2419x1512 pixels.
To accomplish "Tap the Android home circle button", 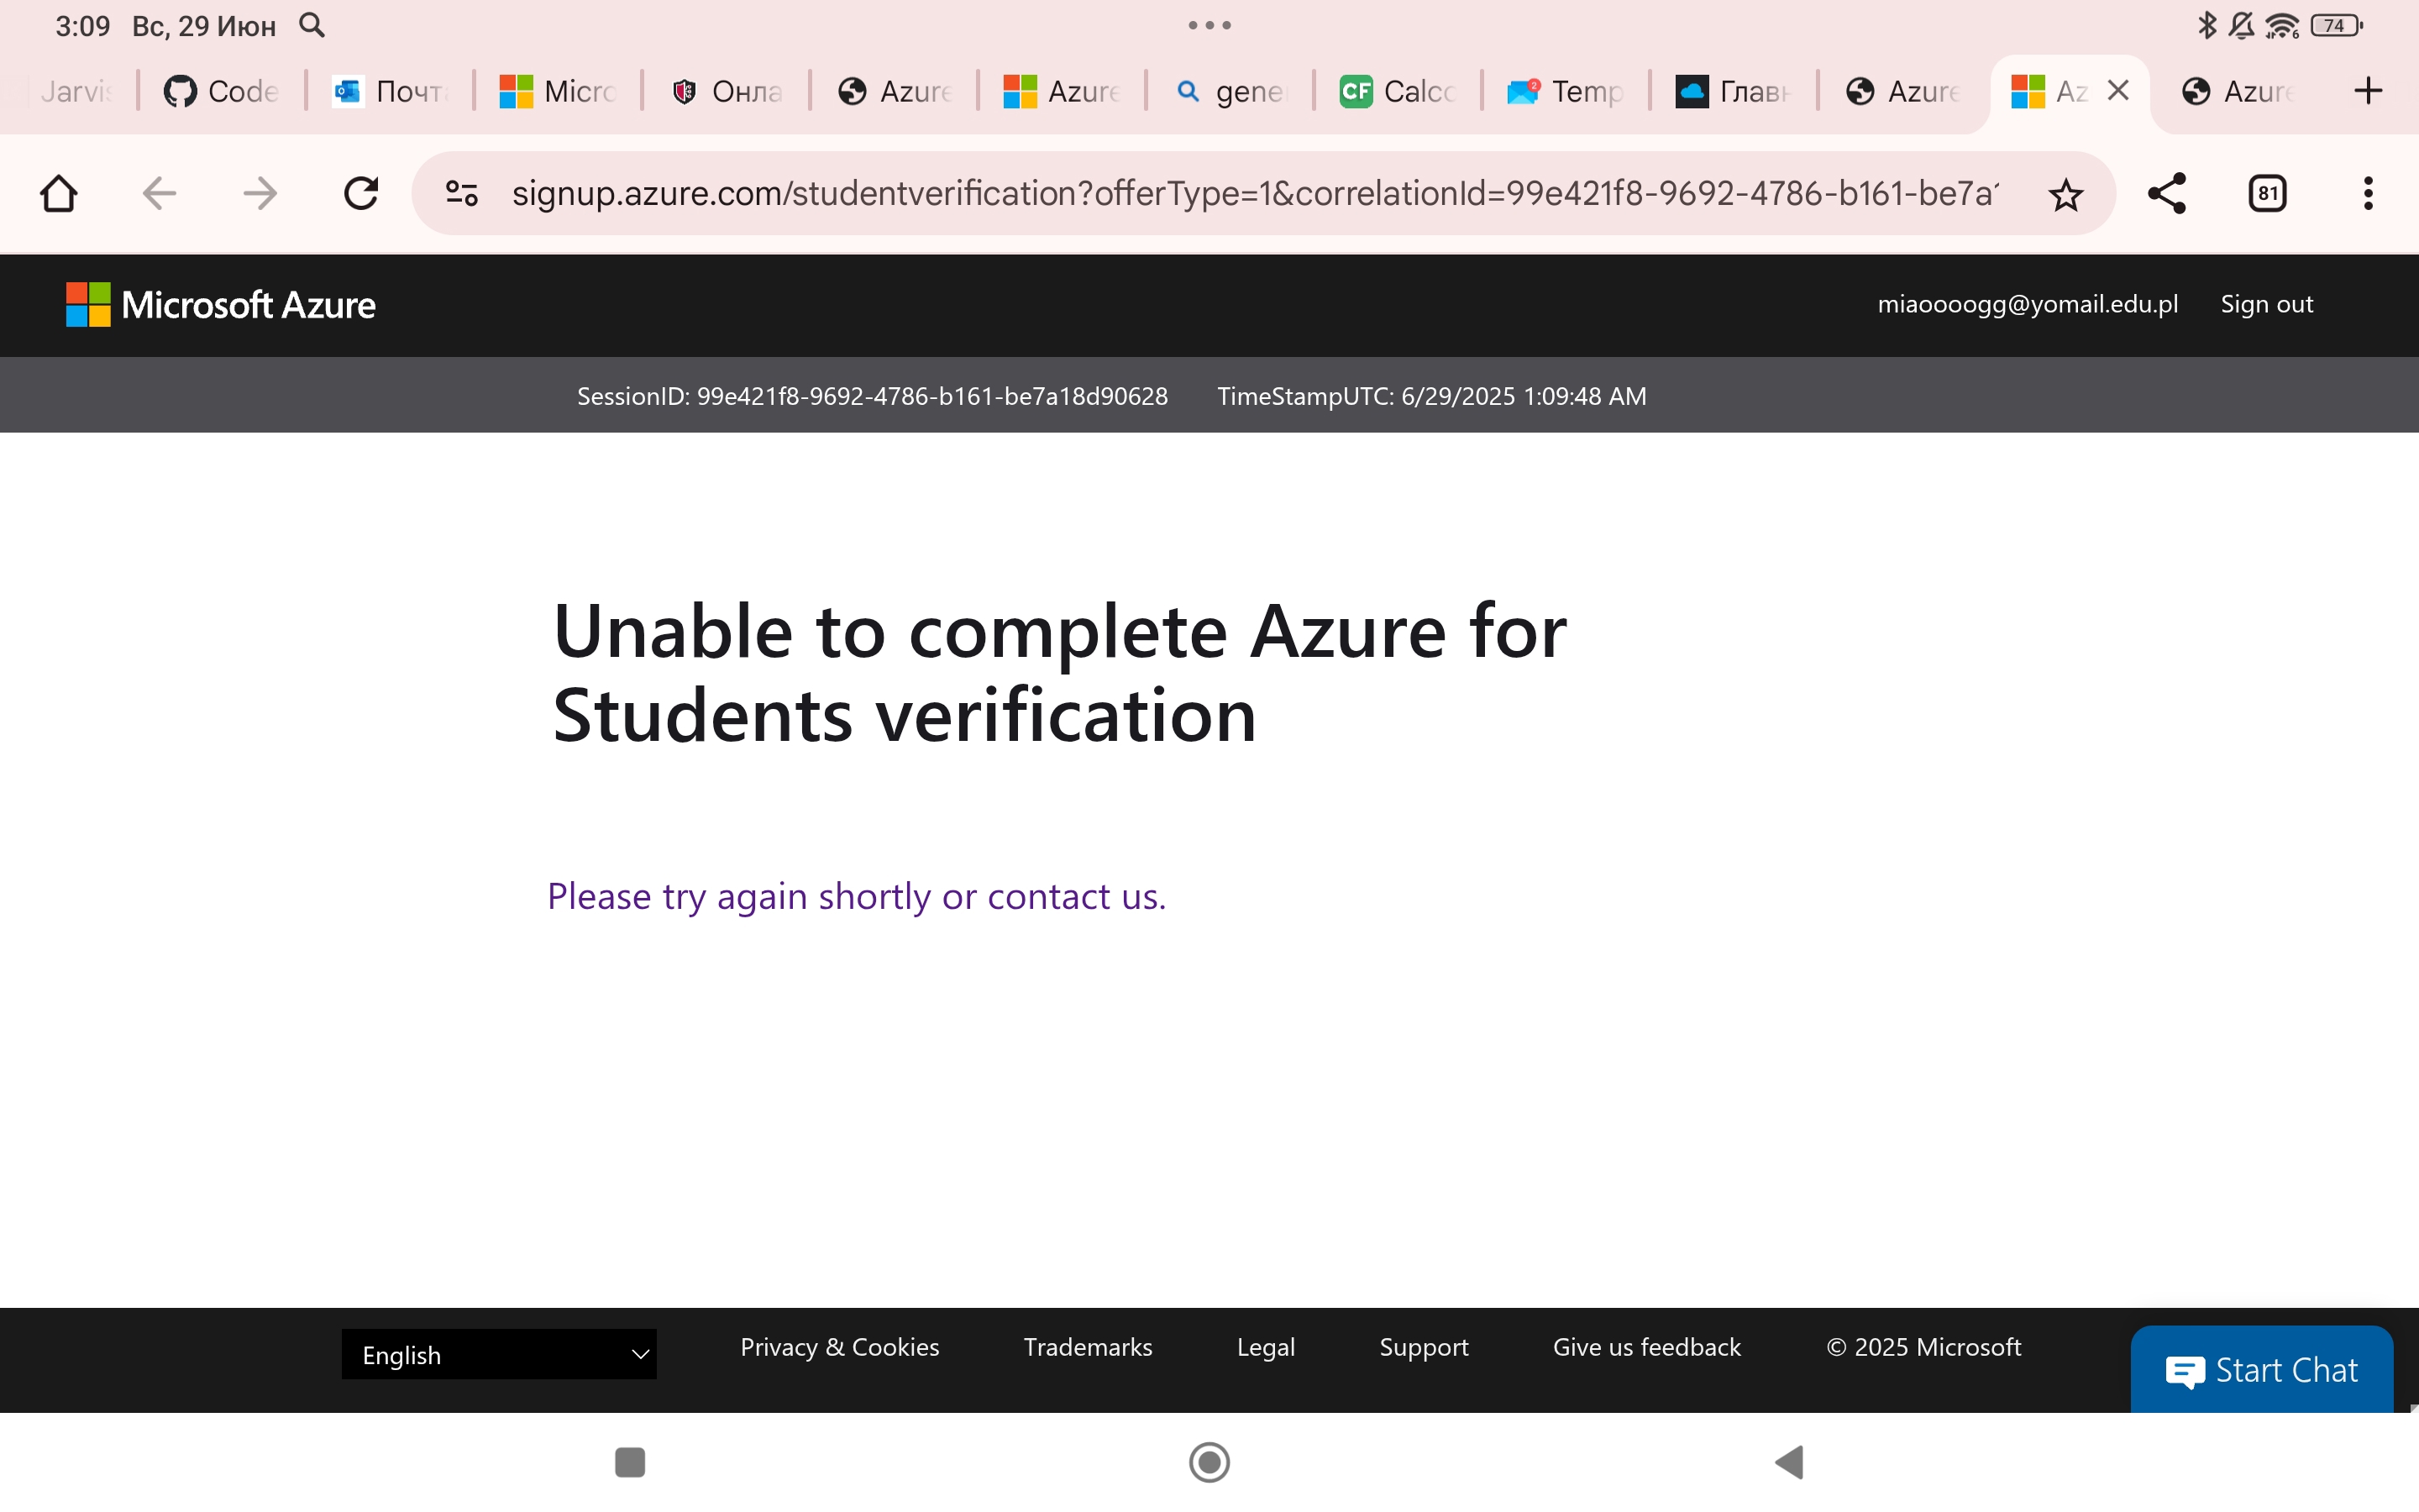I will coord(1209,1462).
